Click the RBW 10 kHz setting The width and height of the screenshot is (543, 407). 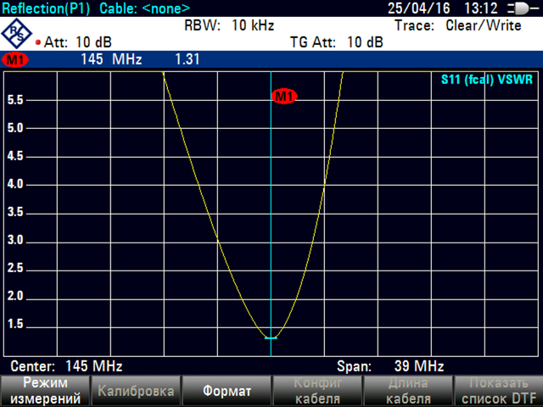click(228, 25)
